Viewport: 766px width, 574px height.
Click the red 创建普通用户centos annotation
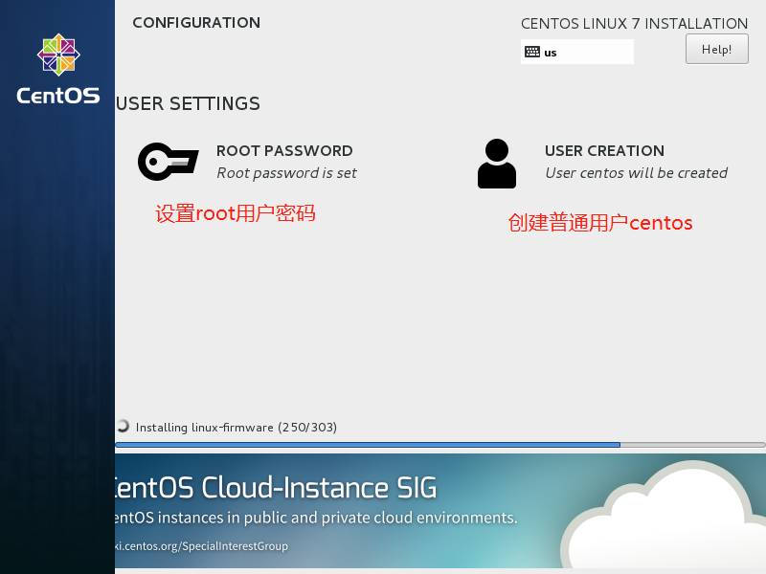[599, 224]
